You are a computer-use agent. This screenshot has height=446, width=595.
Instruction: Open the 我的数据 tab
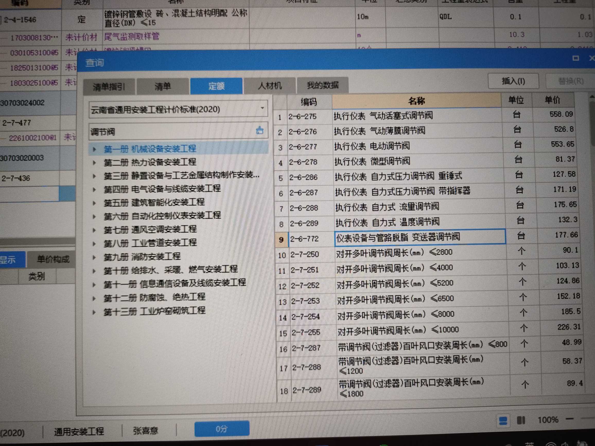click(322, 85)
